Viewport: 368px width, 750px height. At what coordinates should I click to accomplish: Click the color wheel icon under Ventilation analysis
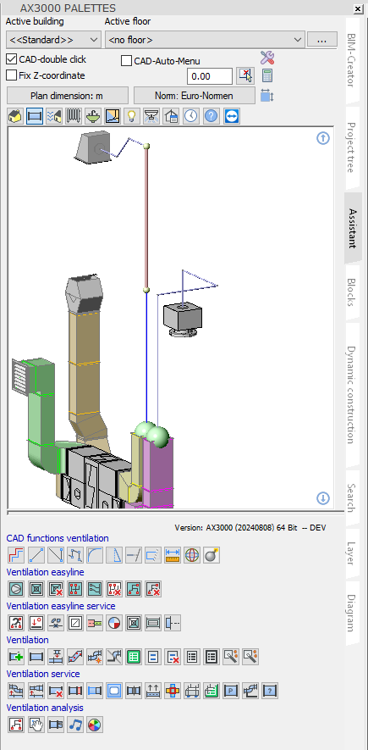click(95, 725)
